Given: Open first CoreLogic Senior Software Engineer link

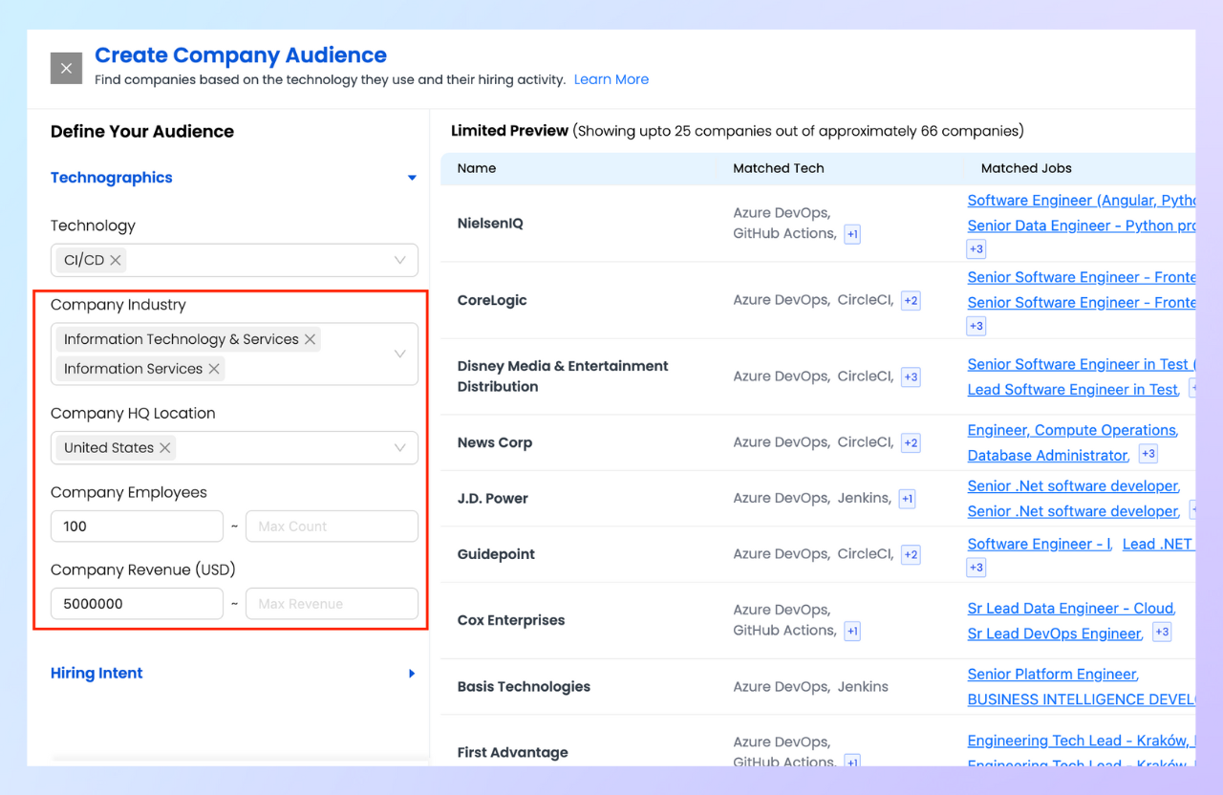Looking at the screenshot, I should pos(1081,277).
